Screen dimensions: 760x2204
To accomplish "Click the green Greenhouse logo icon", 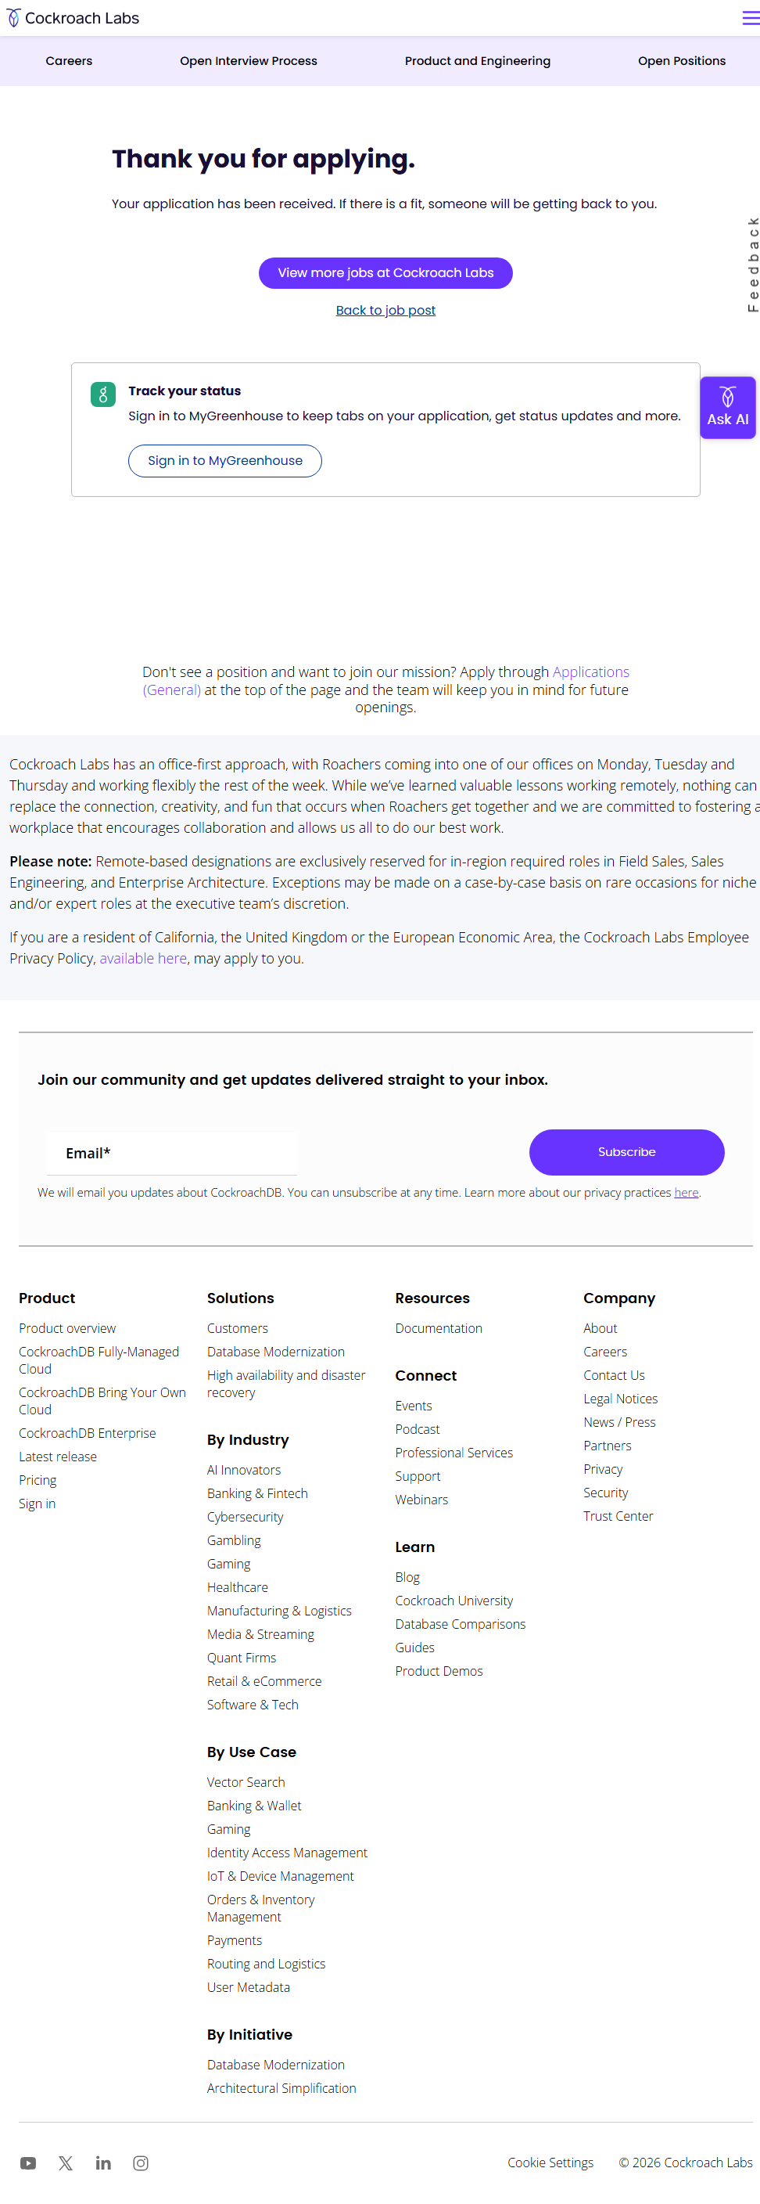I will pos(103,394).
